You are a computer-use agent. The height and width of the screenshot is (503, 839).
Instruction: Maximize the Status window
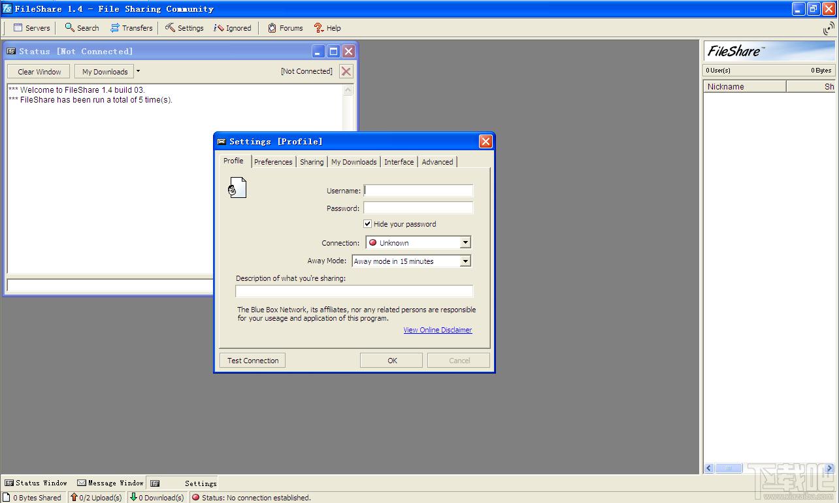coord(333,52)
